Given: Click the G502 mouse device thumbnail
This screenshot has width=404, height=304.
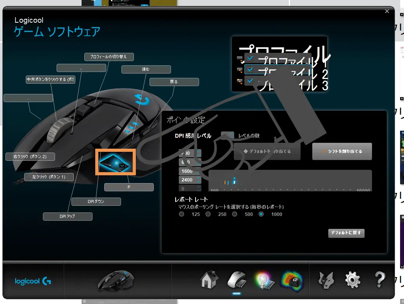Looking at the screenshot, I should pos(116,281).
